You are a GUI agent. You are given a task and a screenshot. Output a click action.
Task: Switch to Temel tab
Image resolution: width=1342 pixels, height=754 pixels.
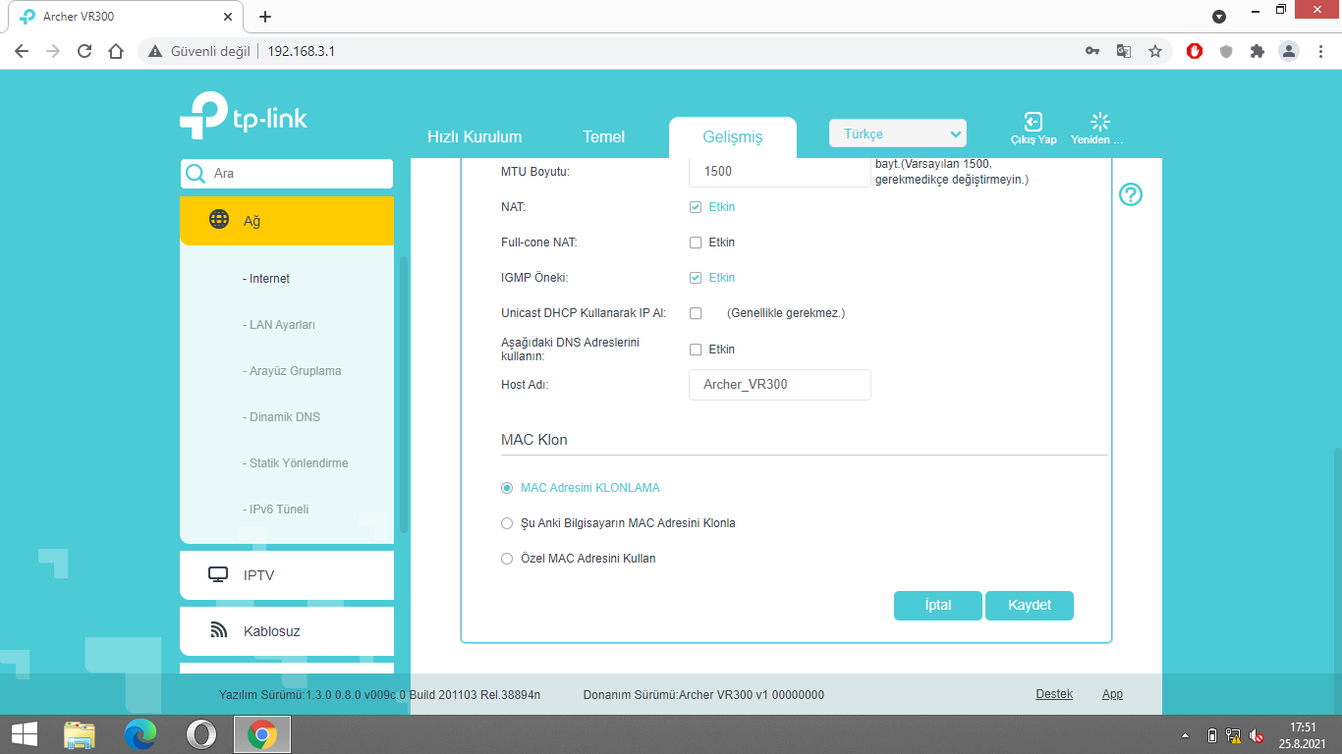pyautogui.click(x=604, y=136)
